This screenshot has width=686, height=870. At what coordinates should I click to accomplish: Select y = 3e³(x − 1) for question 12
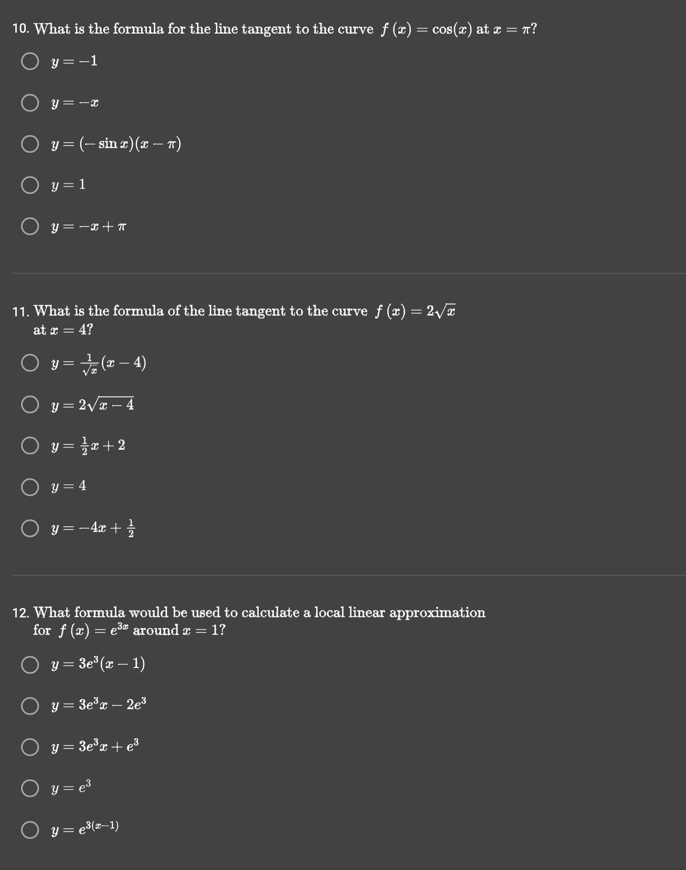(x=30, y=665)
